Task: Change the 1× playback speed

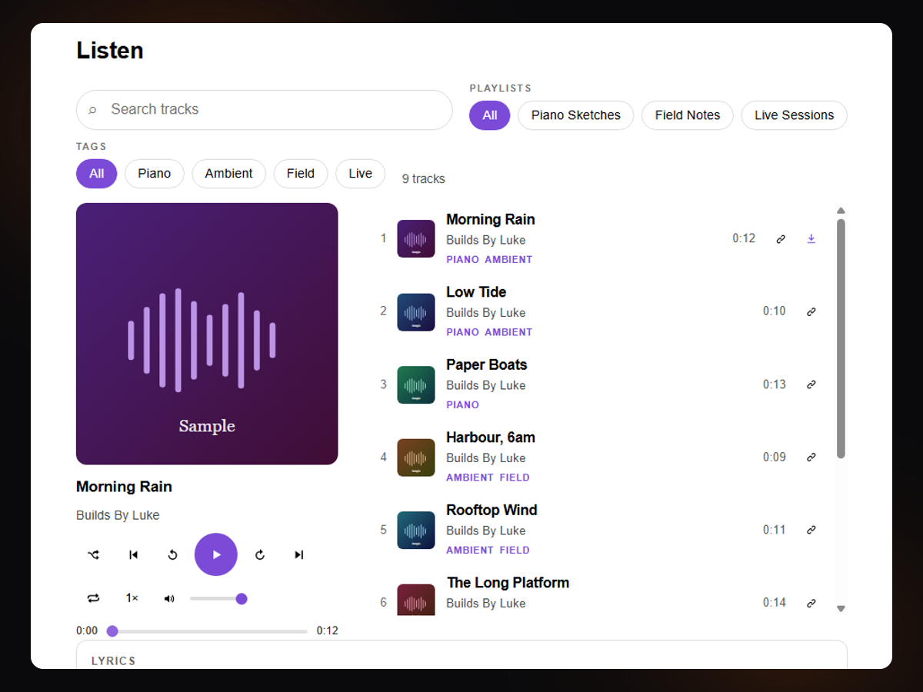Action: [132, 598]
